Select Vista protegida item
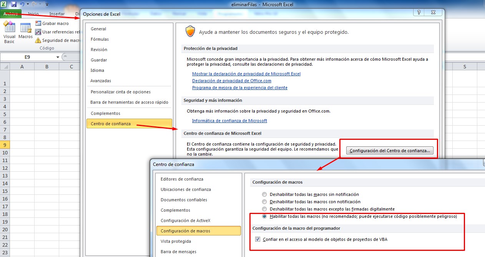 198,241
